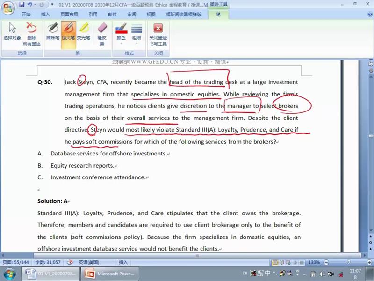Click answer option 'Equity research reports.'

82,166
